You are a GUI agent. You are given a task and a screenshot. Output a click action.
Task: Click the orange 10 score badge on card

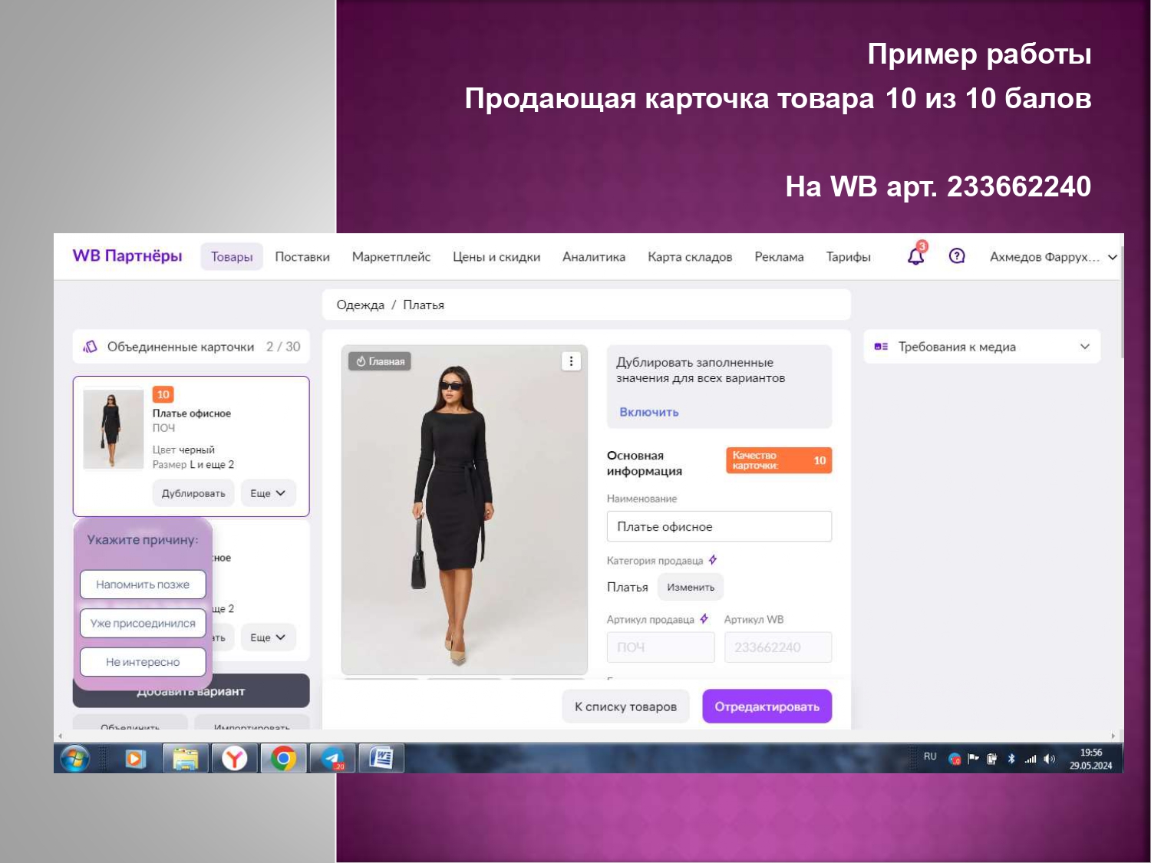163,394
